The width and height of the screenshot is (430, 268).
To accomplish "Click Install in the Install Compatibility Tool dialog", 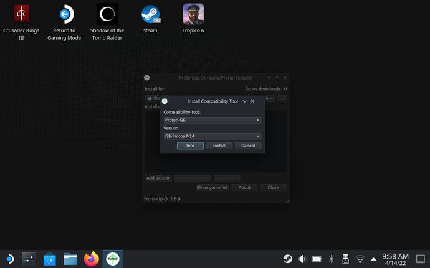I will point(219,146).
